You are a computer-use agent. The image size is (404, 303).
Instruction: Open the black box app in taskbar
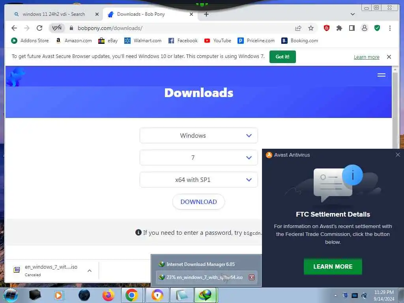click(x=35, y=295)
